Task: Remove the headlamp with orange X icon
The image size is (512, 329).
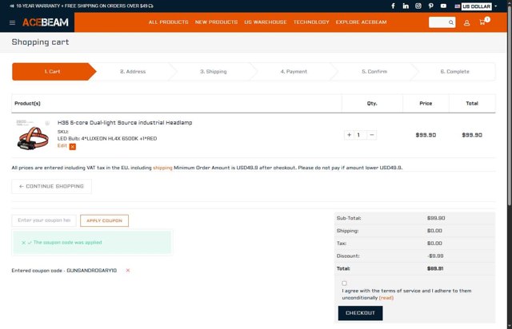Action: tap(73, 147)
